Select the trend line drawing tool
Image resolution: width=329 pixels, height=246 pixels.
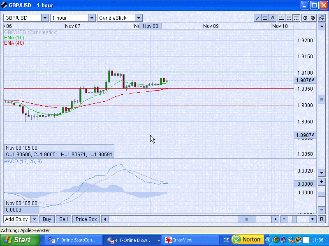click(x=257, y=18)
